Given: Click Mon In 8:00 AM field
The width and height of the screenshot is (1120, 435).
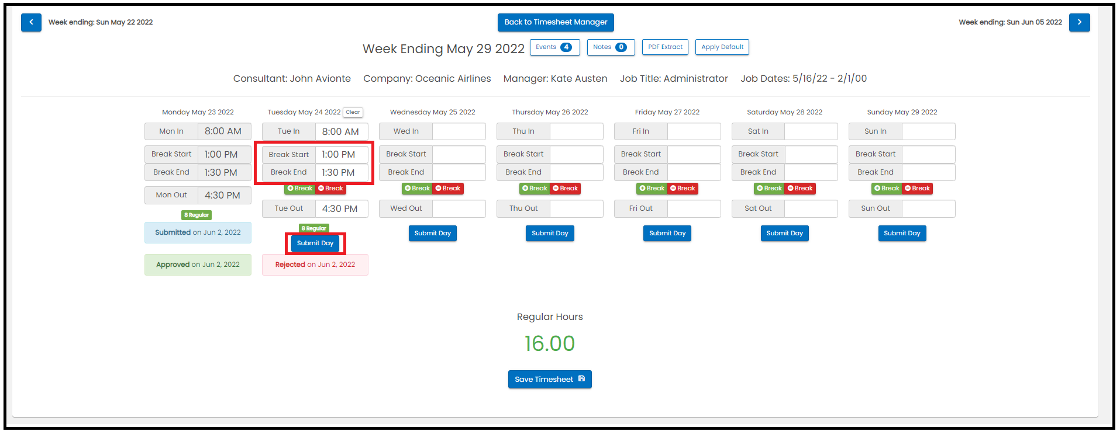Looking at the screenshot, I should (225, 131).
